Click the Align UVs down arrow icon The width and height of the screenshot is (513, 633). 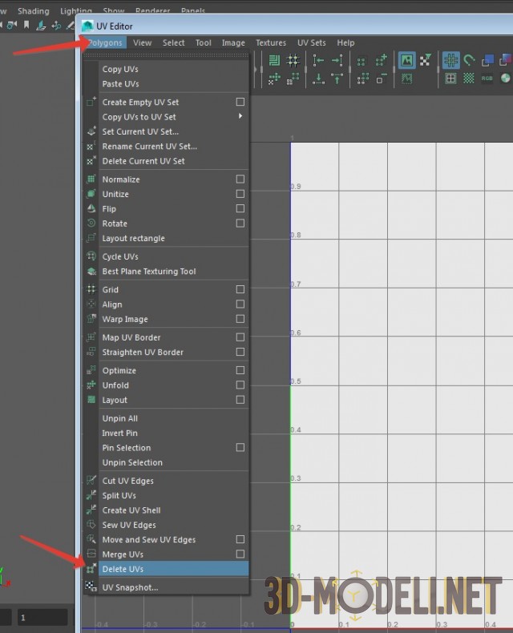click(318, 79)
